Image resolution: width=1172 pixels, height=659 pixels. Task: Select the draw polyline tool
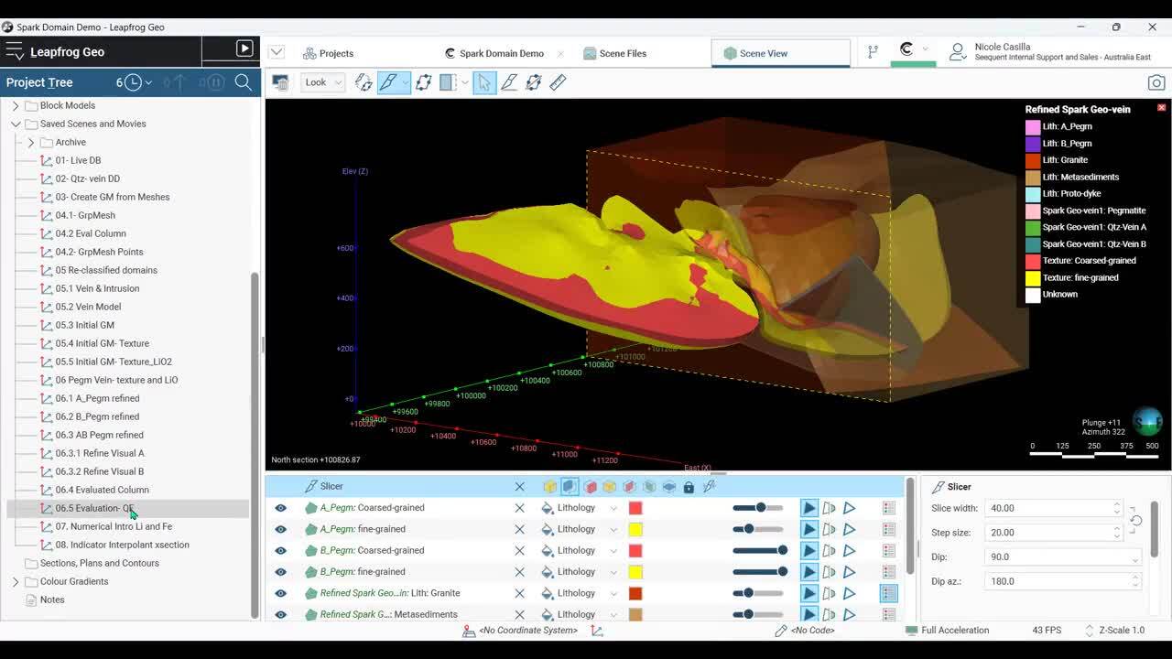(x=509, y=82)
